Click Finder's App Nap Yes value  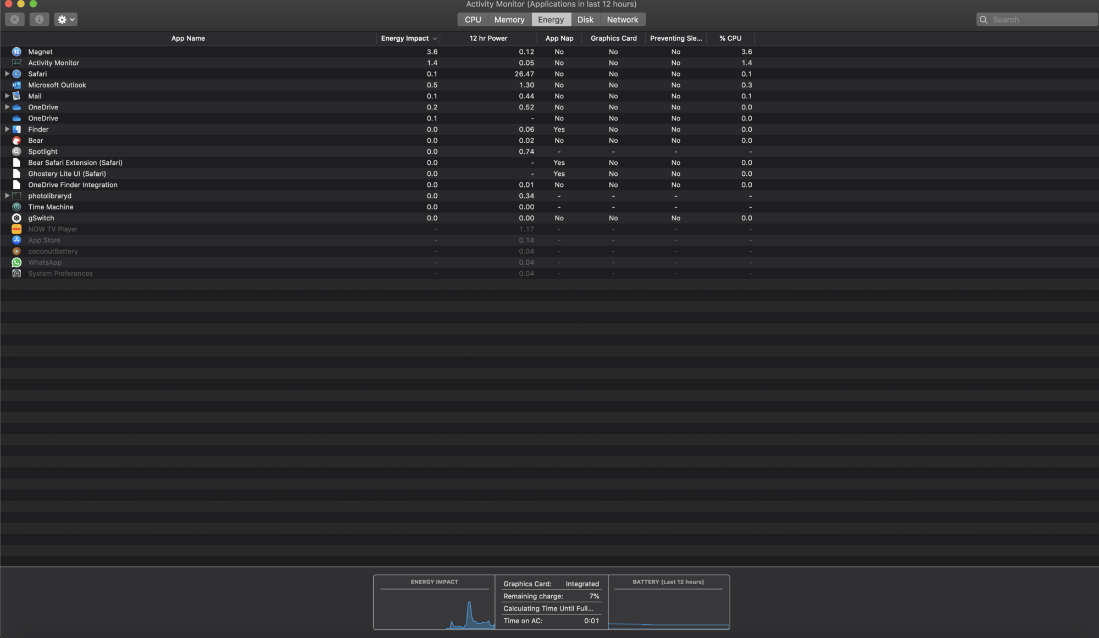(559, 129)
